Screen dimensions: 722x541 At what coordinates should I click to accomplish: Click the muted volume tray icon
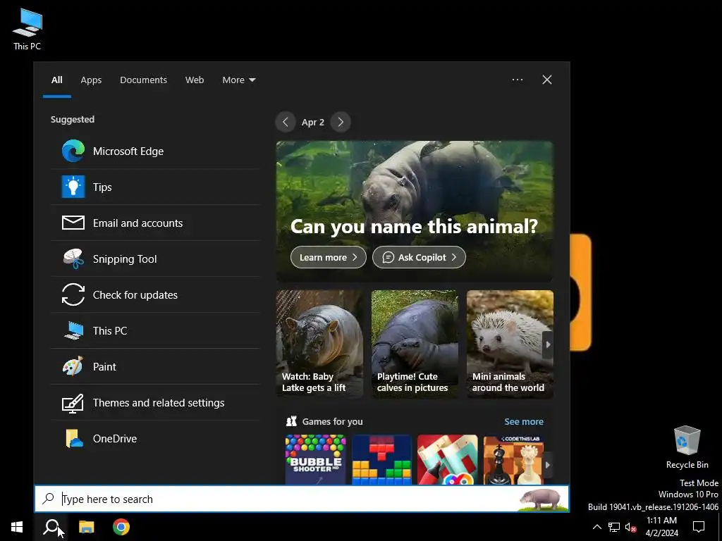tap(631, 527)
